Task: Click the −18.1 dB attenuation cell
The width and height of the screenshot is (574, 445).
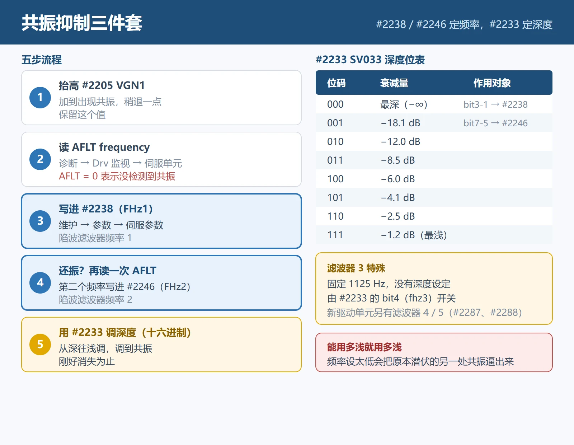Action: tap(400, 123)
